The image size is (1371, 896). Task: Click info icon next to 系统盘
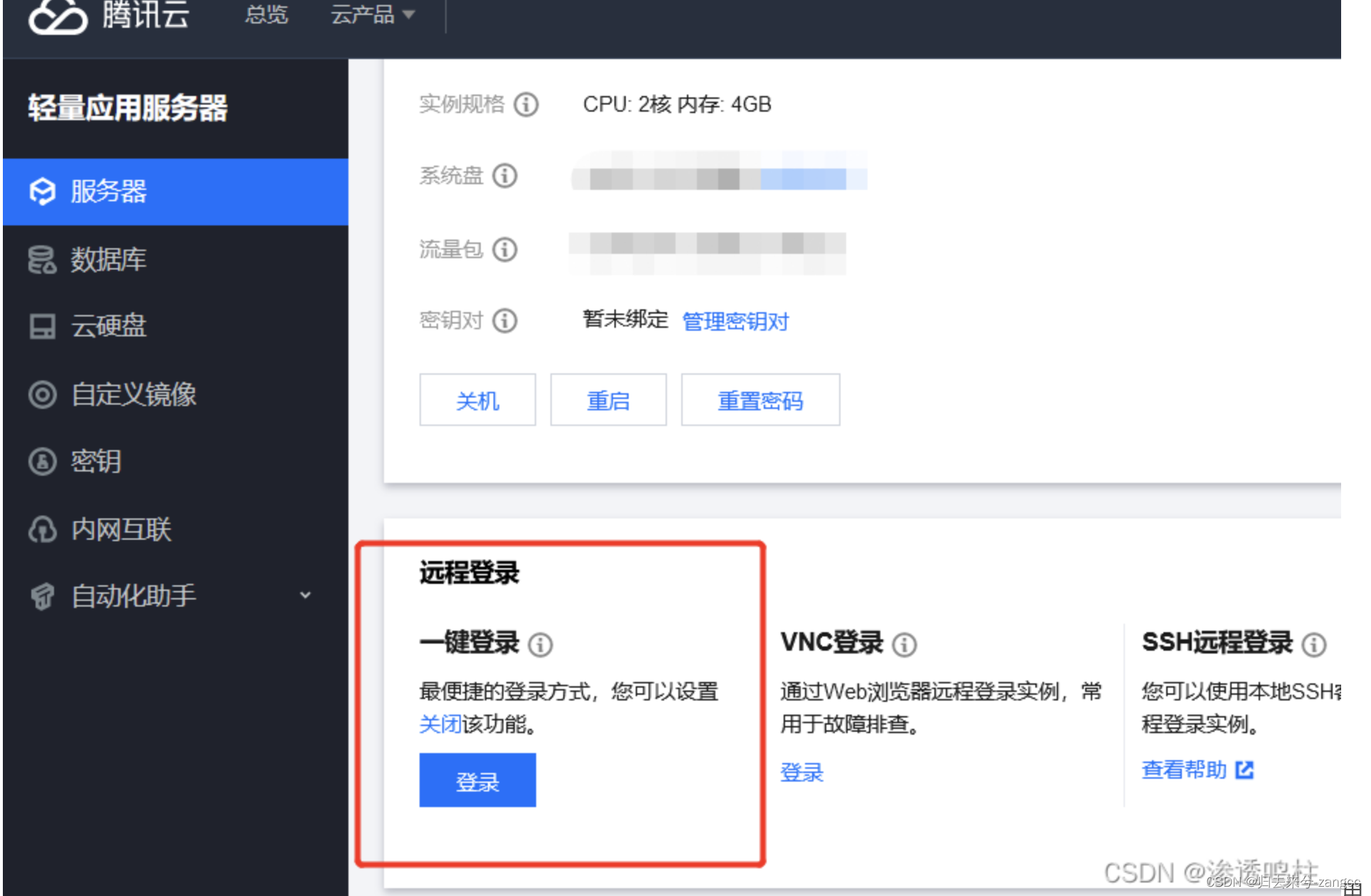click(505, 175)
